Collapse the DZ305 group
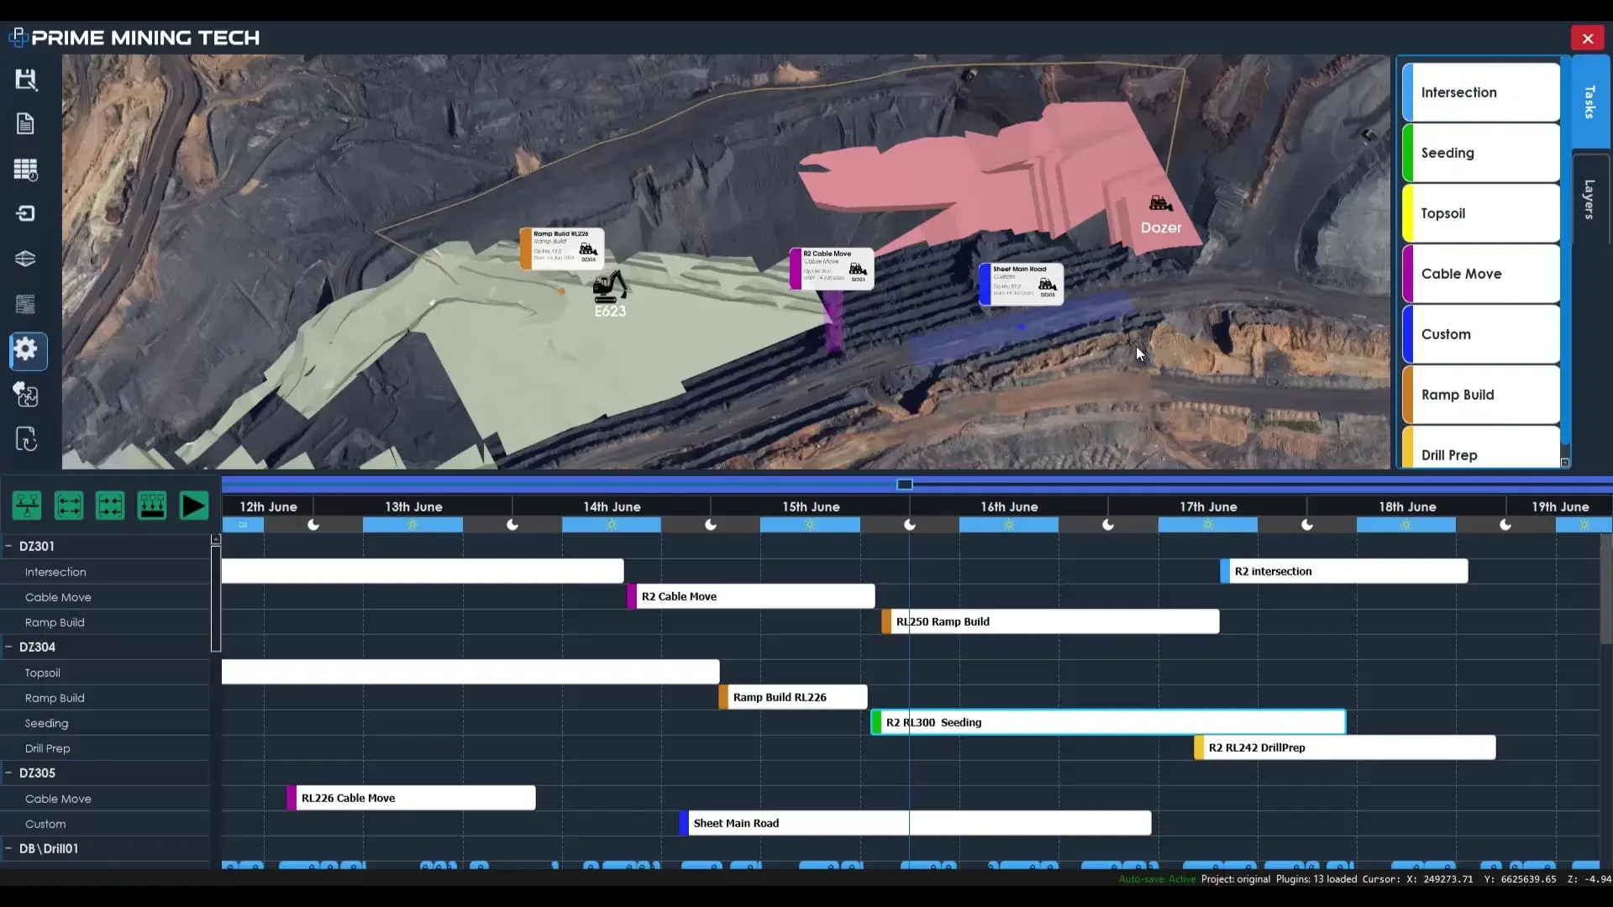 point(8,773)
